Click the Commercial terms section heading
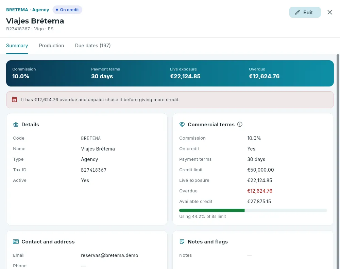Viewport: 340px width, 269px height. click(211, 125)
